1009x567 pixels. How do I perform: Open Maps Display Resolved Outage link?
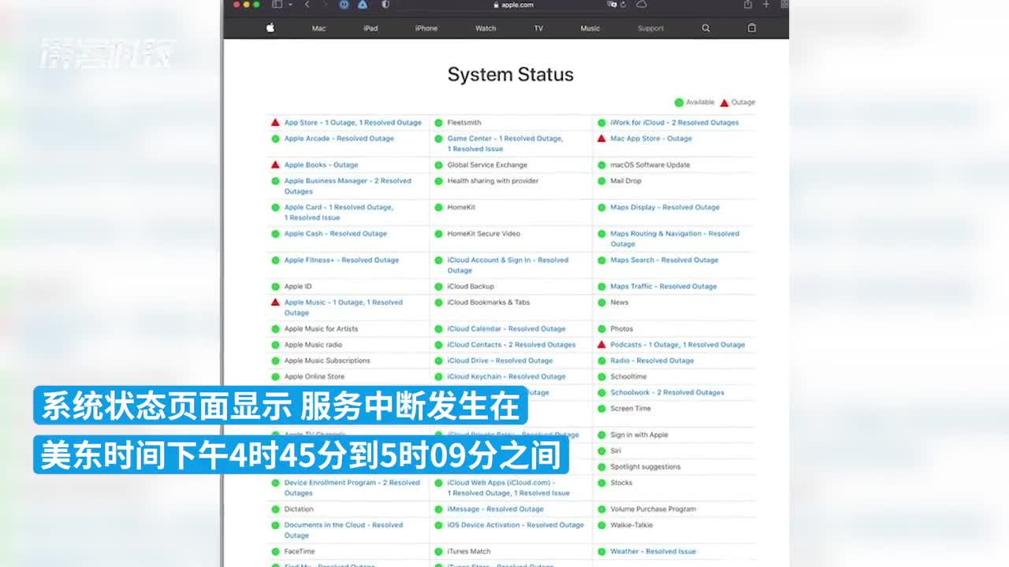click(665, 208)
